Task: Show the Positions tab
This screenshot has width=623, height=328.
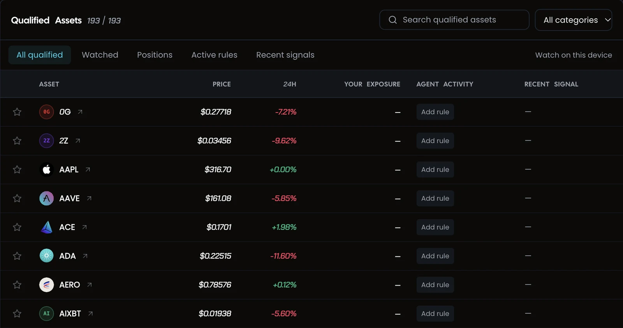Action: tap(155, 55)
